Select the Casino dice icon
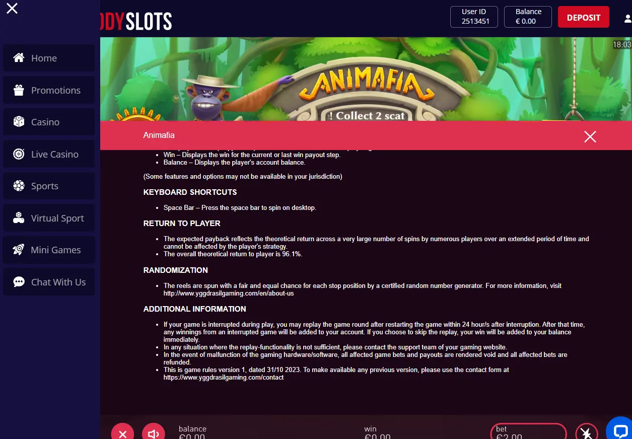The image size is (632, 439). (x=19, y=122)
